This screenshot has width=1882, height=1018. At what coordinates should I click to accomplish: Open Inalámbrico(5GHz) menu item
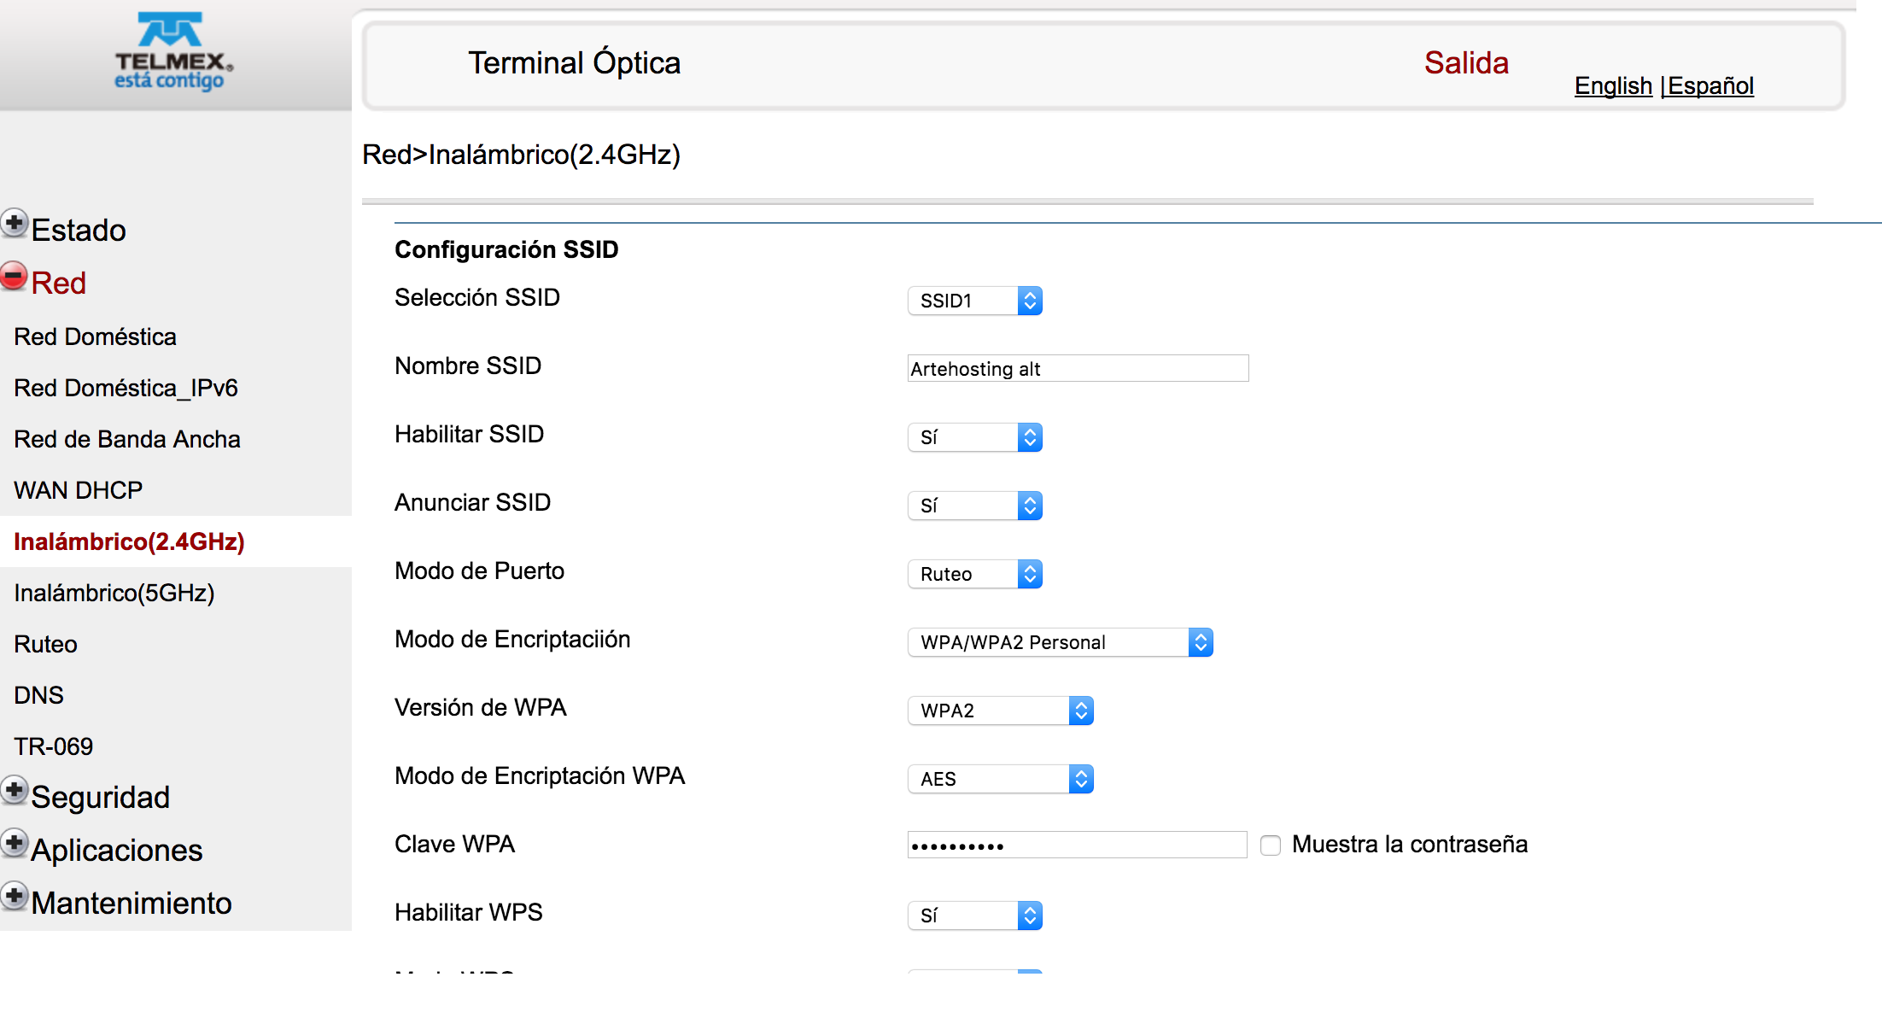(x=114, y=593)
